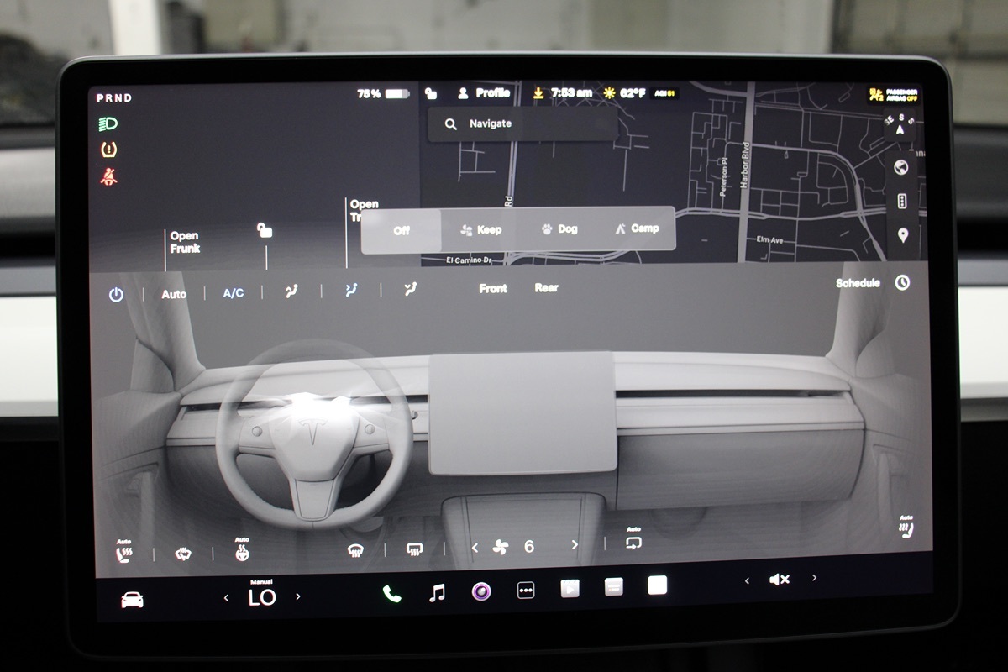The height and width of the screenshot is (672, 1008).
Task: Toggle Auto climate mode
Action: [x=174, y=294]
